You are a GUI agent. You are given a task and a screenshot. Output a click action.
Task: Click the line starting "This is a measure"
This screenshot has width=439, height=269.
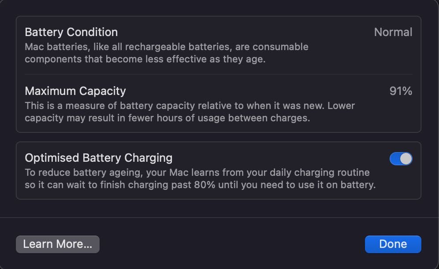click(190, 106)
